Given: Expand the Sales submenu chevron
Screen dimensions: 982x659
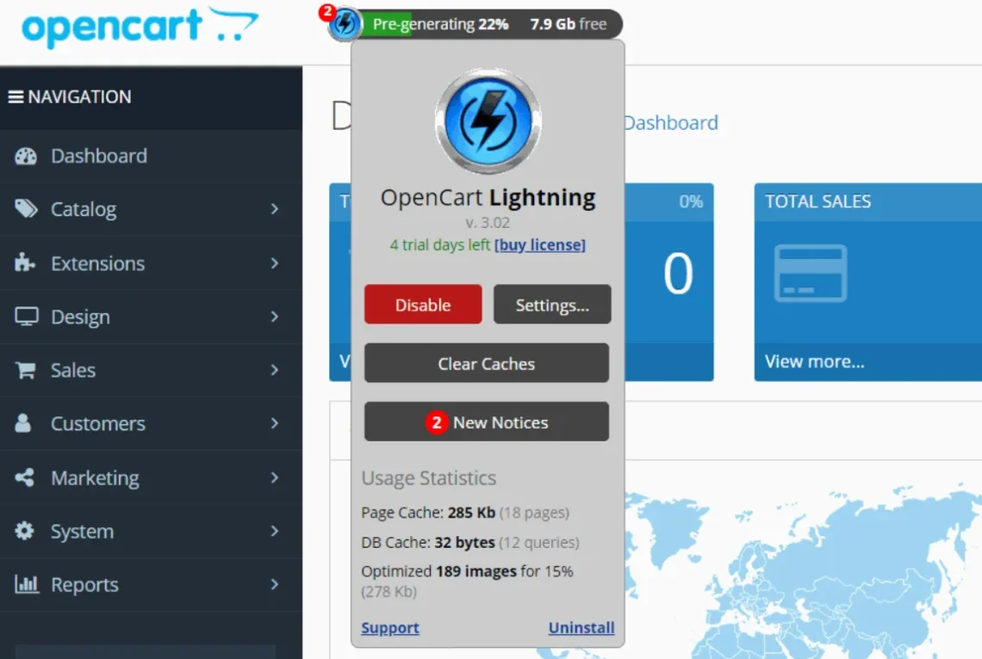Looking at the screenshot, I should pyautogui.click(x=276, y=370).
